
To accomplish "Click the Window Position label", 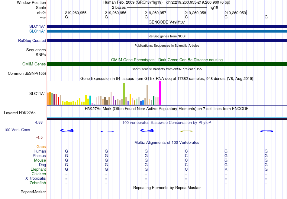I will tap(31, 2).
